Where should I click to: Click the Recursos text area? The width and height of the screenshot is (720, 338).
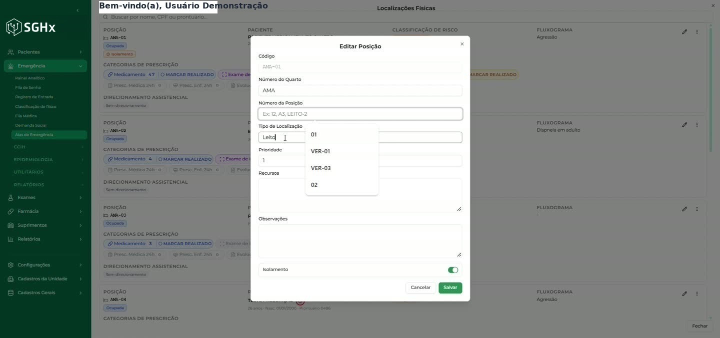pyautogui.click(x=360, y=195)
